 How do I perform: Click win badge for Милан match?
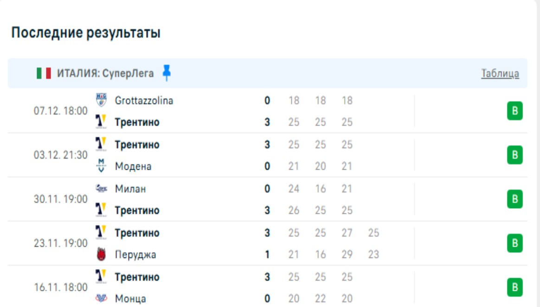pos(514,199)
